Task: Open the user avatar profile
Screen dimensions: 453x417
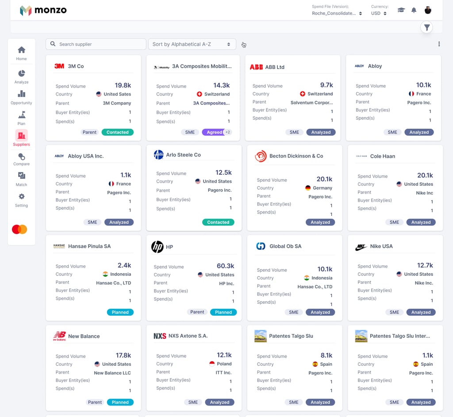Action: (428, 10)
